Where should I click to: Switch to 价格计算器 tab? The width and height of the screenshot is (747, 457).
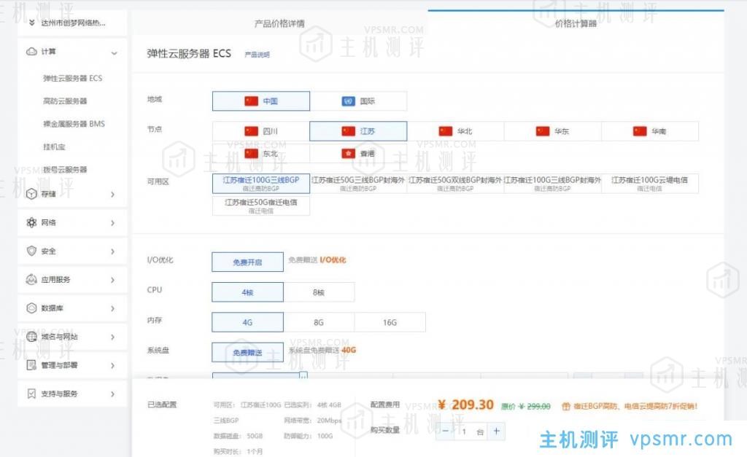pyautogui.click(x=576, y=23)
